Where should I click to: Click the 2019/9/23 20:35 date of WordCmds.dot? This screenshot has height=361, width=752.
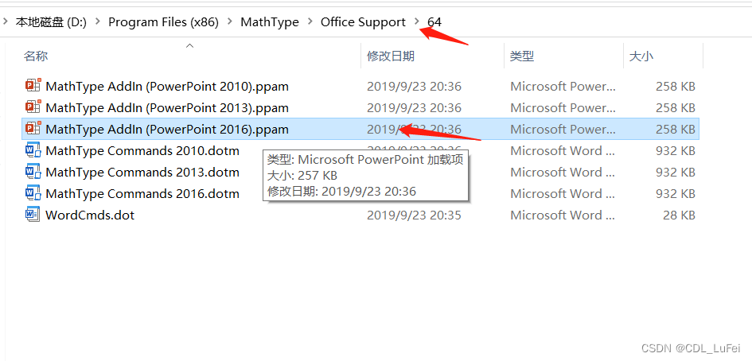coord(414,215)
